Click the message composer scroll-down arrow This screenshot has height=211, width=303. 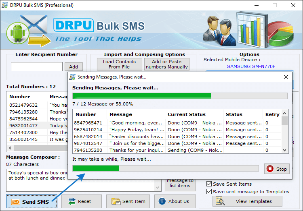click(x=157, y=188)
